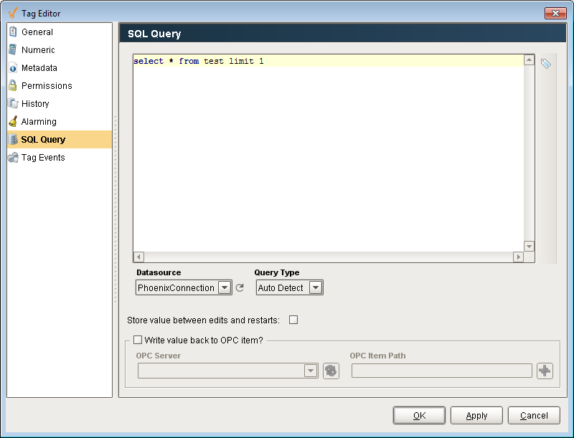Add an OPC item path with the plus icon
Screen dimensions: 574x438
pyautogui.click(x=545, y=371)
